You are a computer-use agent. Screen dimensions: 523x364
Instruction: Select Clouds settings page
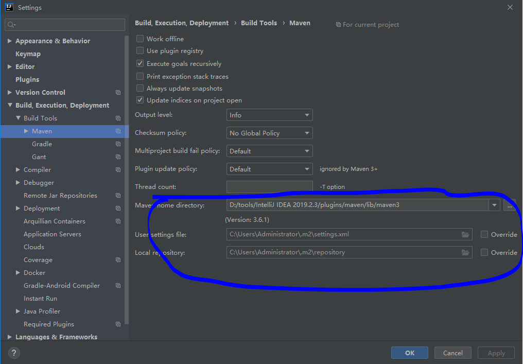click(34, 247)
